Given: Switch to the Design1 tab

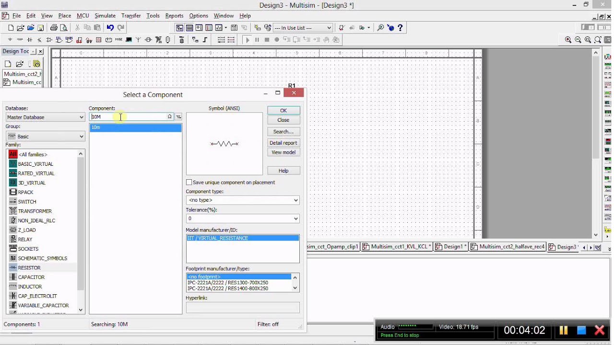Looking at the screenshot, I should pos(450,247).
